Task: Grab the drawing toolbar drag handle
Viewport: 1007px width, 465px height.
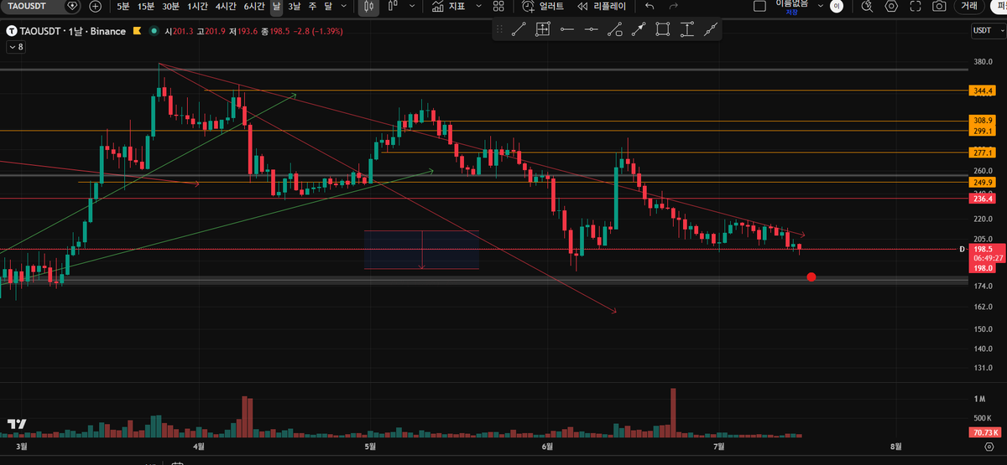Action: pos(499,29)
